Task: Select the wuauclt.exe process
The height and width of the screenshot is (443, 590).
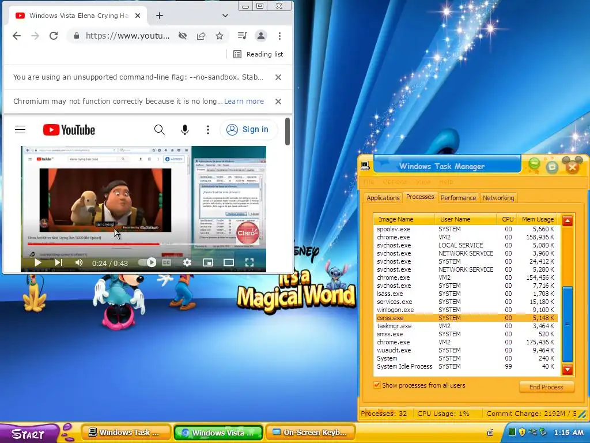Action: pyautogui.click(x=466, y=350)
